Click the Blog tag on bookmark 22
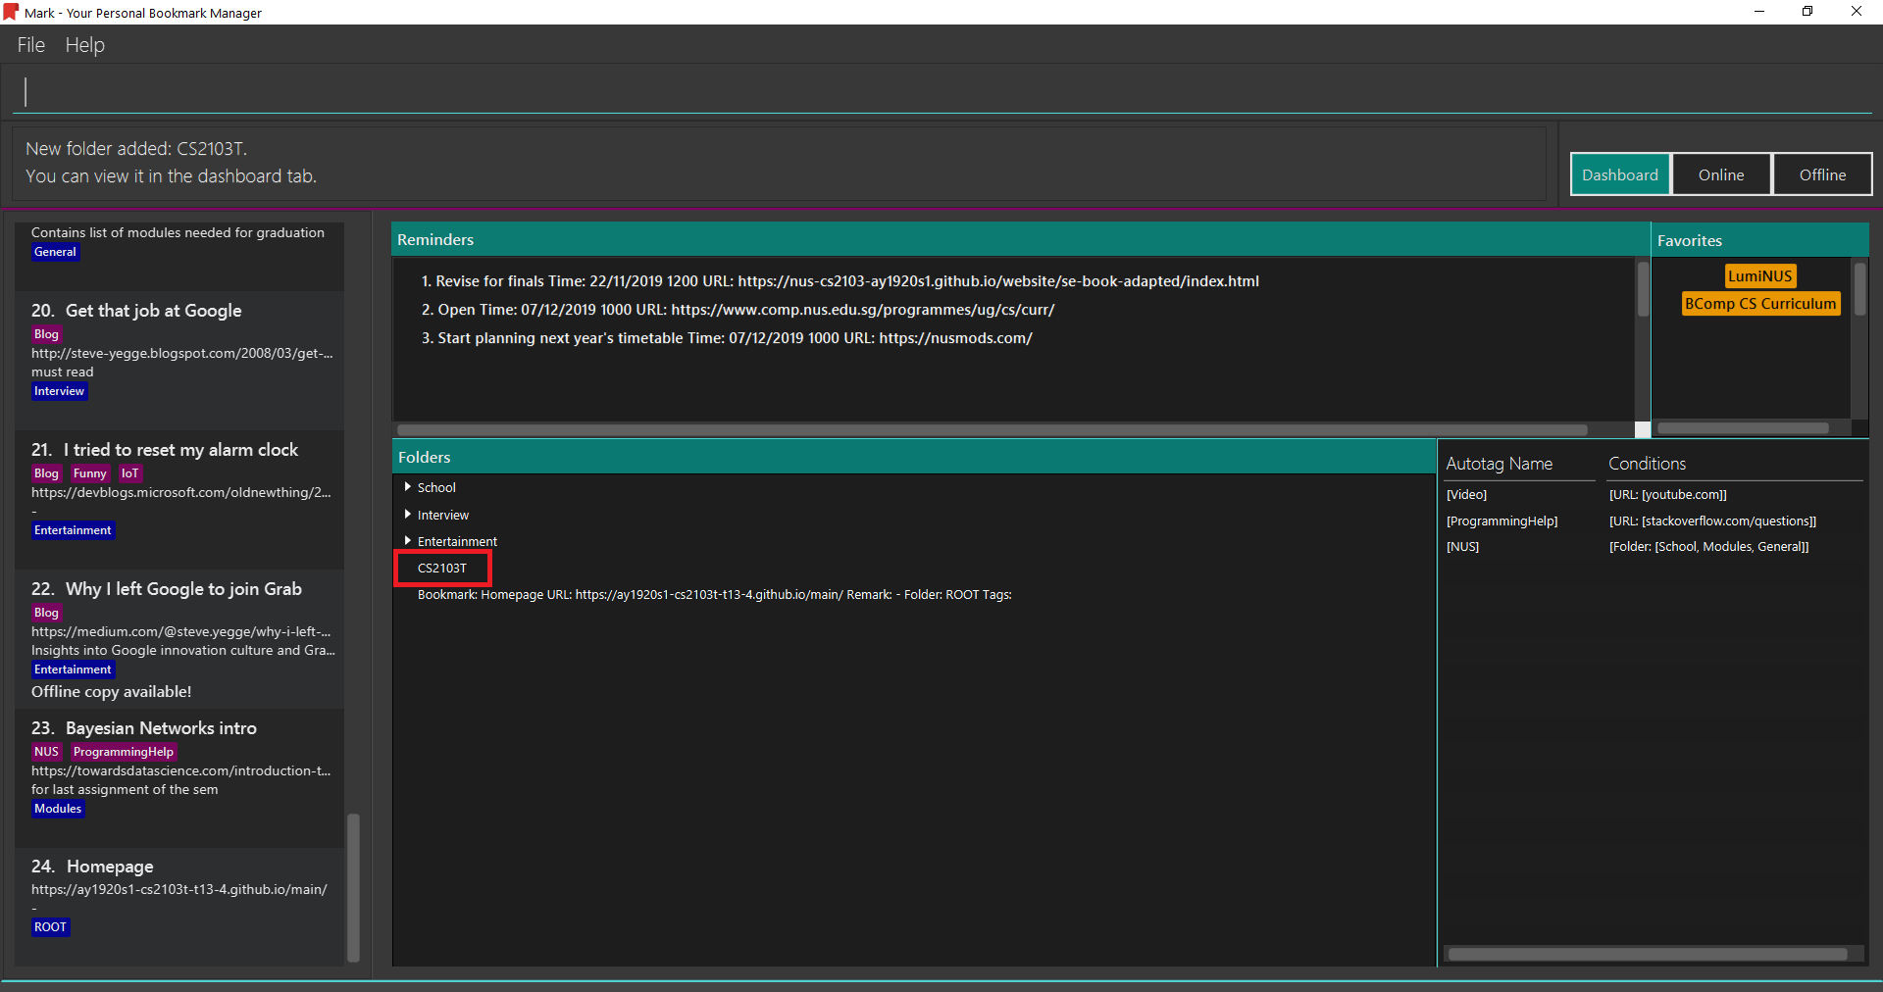The width and height of the screenshot is (1883, 992). tap(46, 613)
